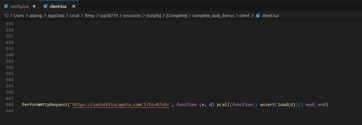Image resolution: width=362 pixels, height=125 pixels.
Task: Click the client.lua breadcrumb file name
Action: coord(270,16)
